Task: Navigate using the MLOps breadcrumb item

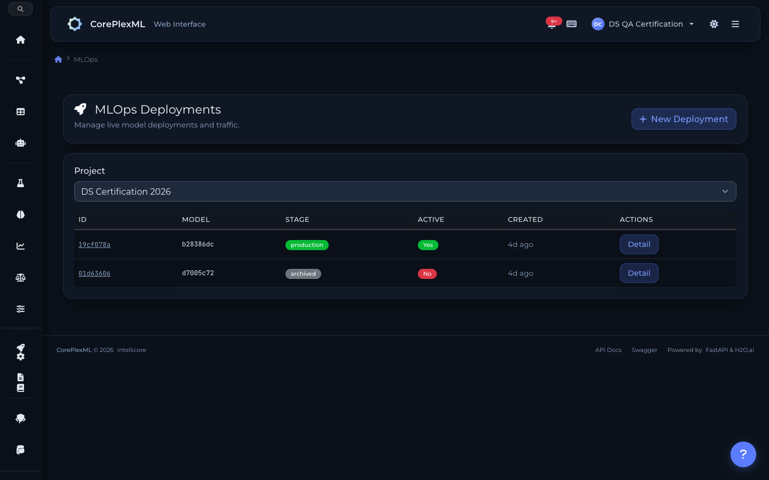Action: pos(85,59)
